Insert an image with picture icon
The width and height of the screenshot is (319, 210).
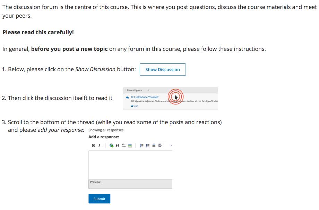pos(130,146)
